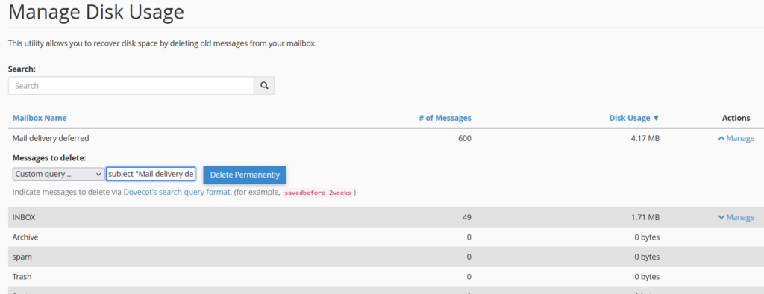
Task: Sort by Disk Usage column header
Action: [x=630, y=118]
